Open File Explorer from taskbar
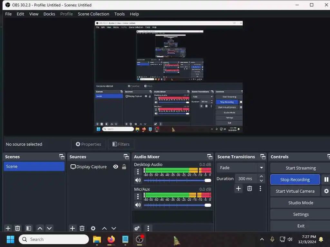 97,239
